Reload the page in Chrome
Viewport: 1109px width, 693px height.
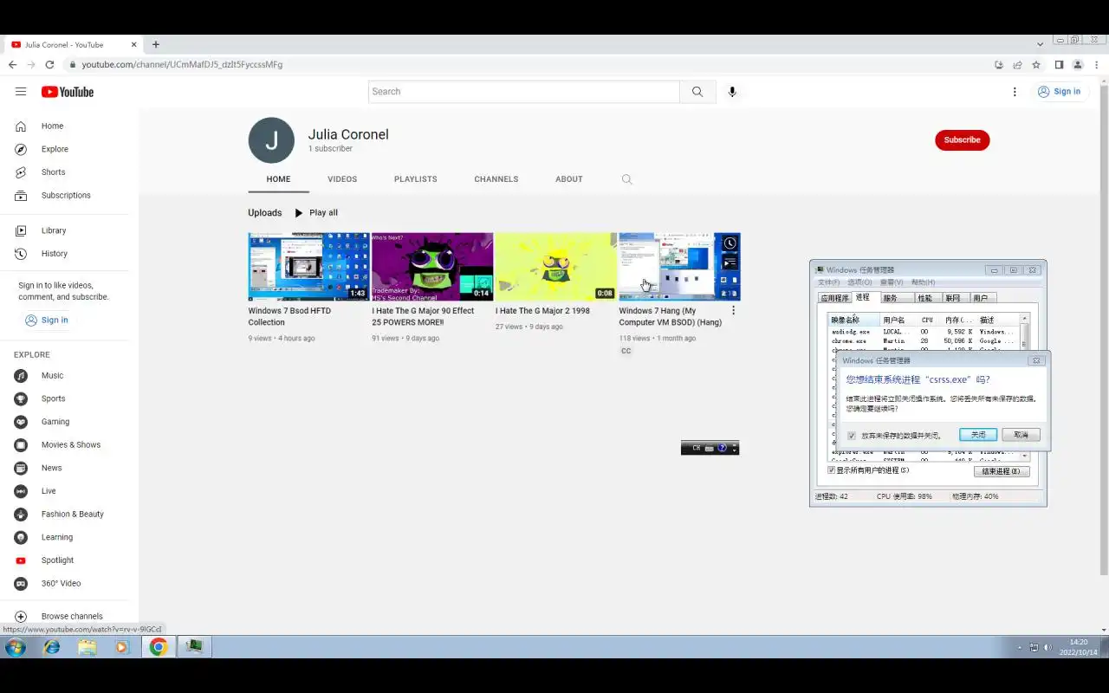(49, 65)
